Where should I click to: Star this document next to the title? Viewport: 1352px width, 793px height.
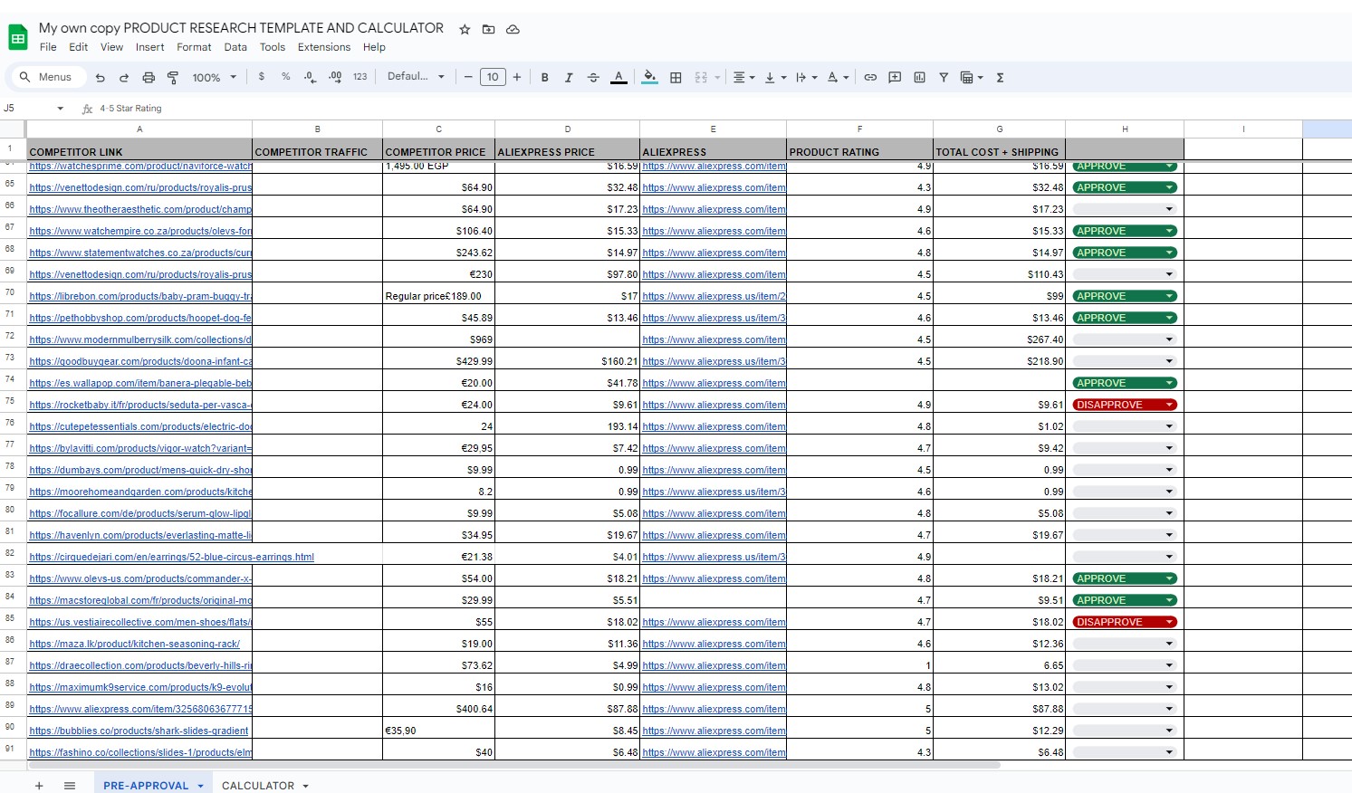click(x=465, y=29)
